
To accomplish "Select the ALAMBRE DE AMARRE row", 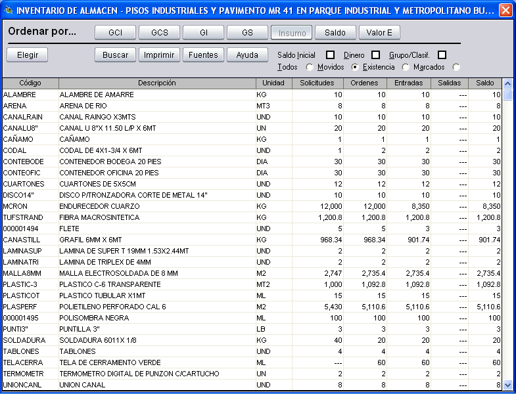I will click(252, 95).
